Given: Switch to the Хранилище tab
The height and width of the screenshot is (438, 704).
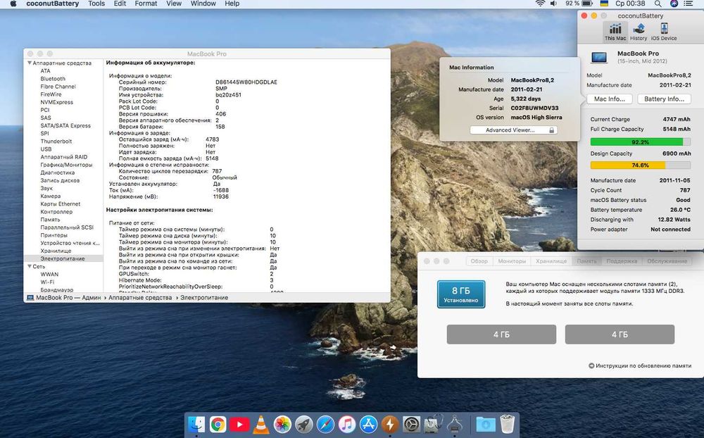Looking at the screenshot, I should (x=551, y=261).
